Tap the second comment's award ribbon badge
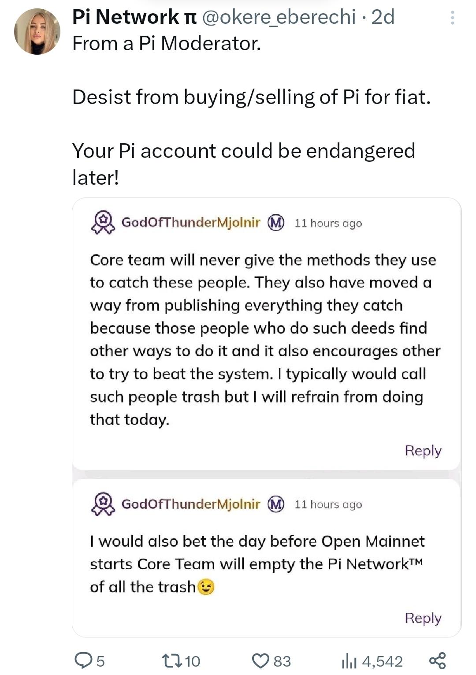Screen dimensions: 476x675 click(x=103, y=503)
